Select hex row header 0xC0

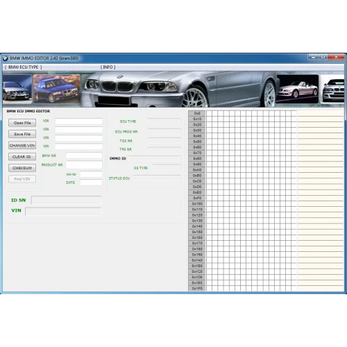point(197,181)
